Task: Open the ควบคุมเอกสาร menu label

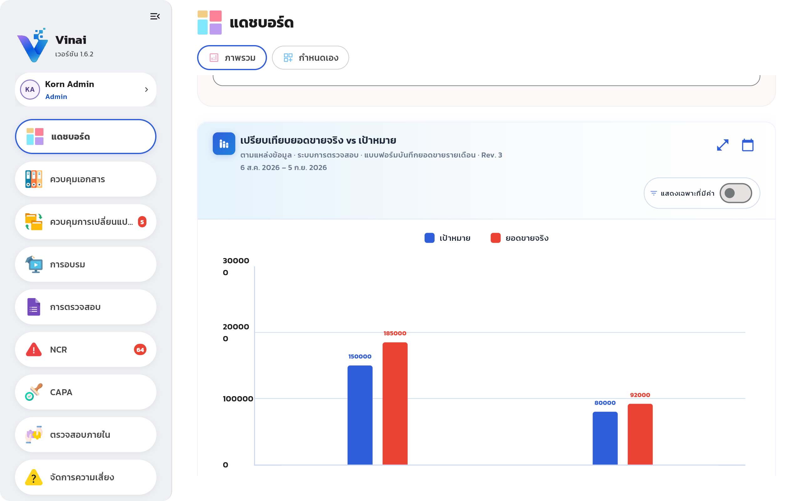Action: (78, 179)
